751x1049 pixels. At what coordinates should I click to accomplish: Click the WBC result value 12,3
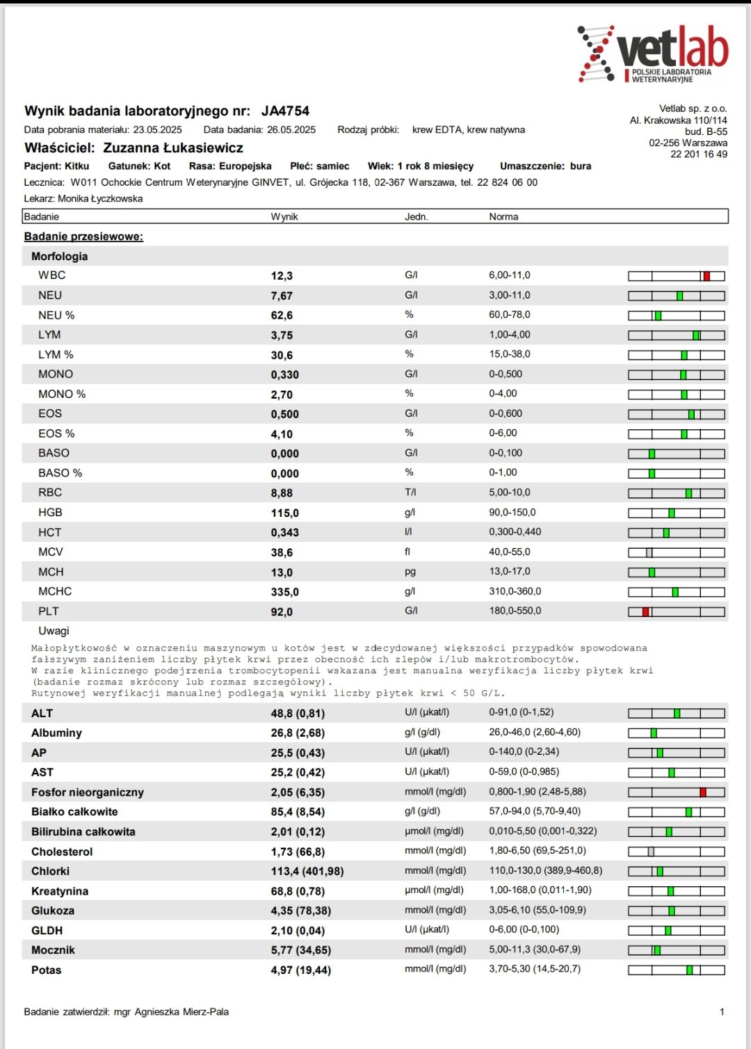pyautogui.click(x=282, y=276)
